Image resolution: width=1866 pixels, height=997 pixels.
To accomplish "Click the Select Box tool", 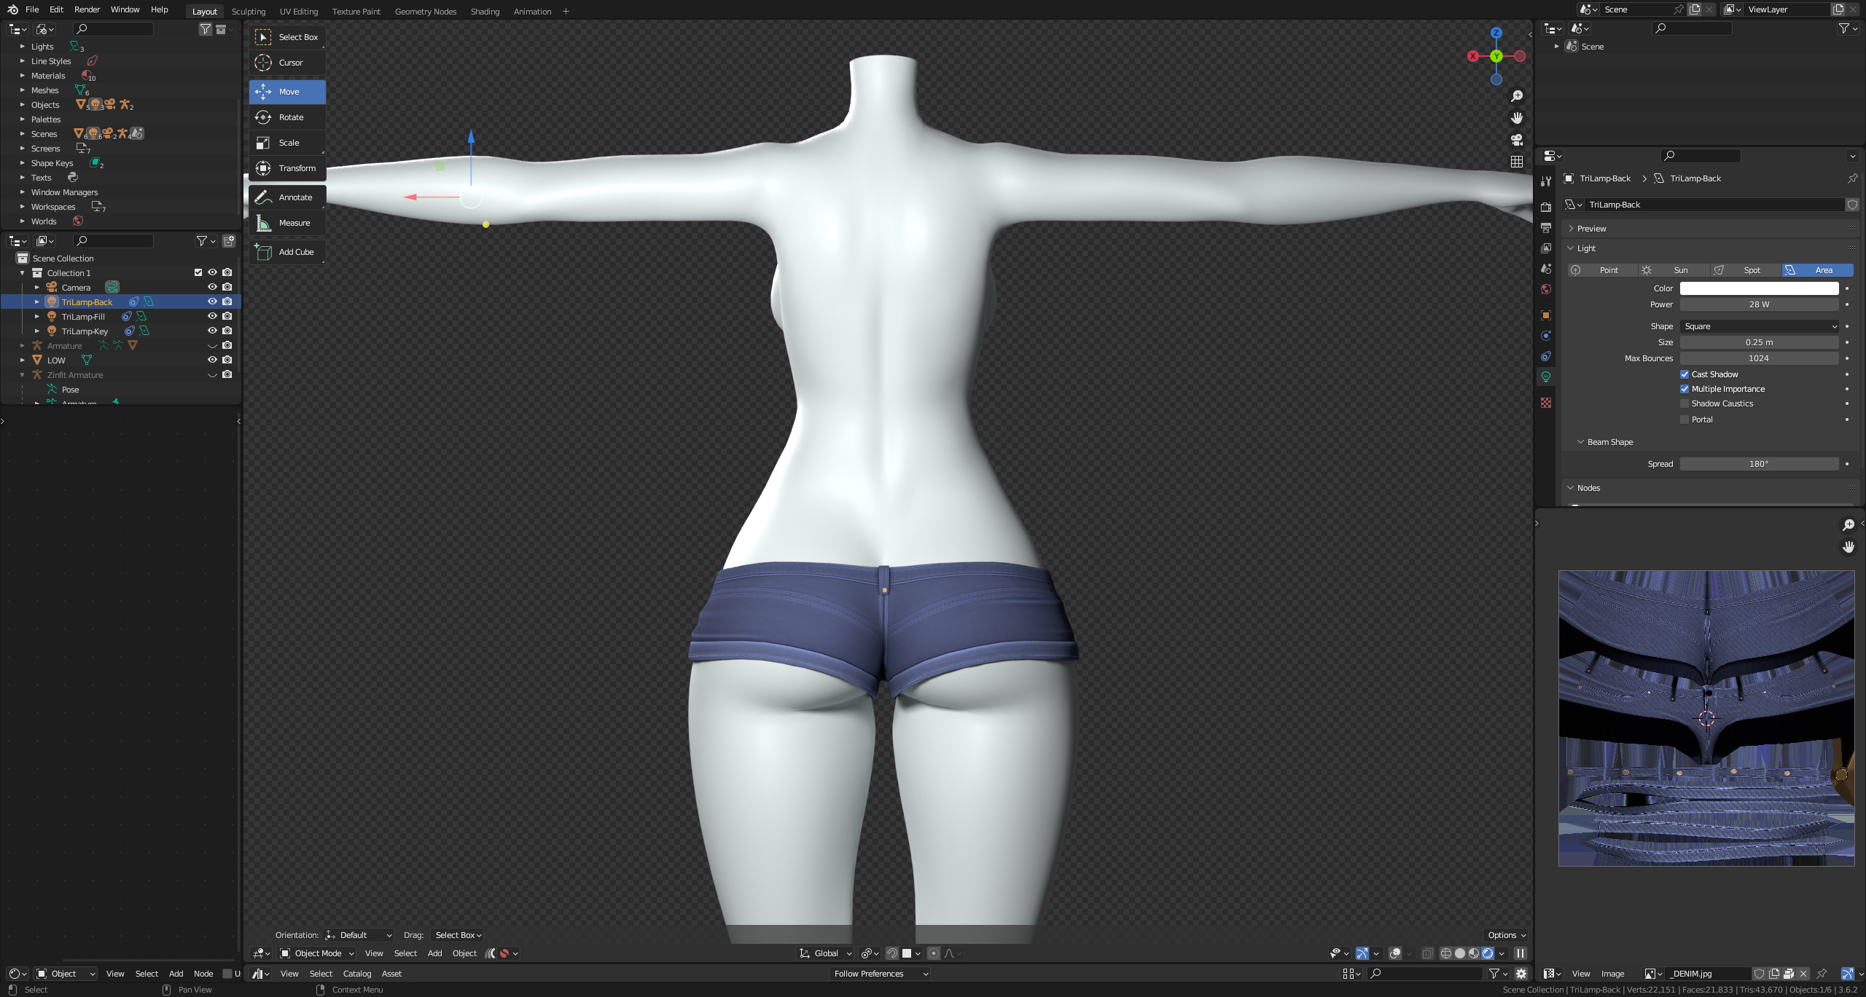I will coord(287,37).
